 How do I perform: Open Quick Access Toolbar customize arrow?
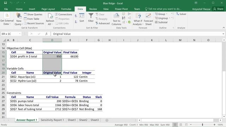24,3
